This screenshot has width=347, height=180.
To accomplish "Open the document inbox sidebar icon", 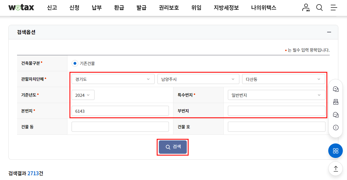I will point(336,102).
